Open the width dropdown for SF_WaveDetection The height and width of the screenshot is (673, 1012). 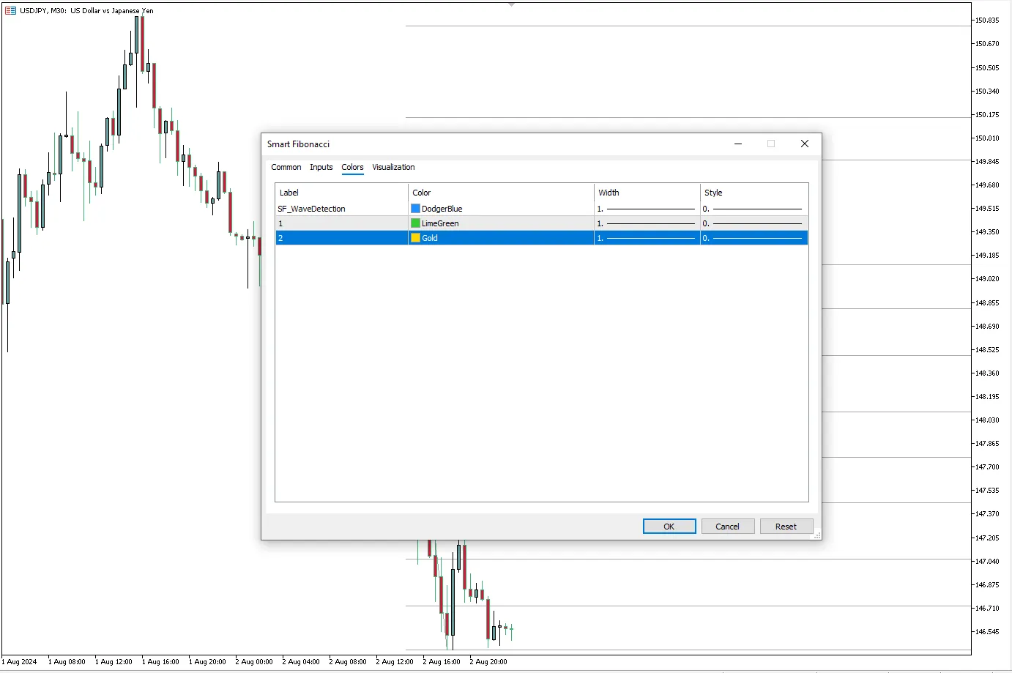644,208
